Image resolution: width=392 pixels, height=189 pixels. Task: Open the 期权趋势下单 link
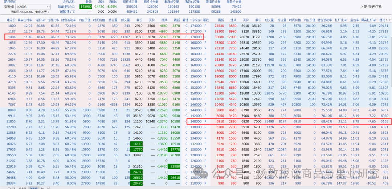click(x=372, y=7)
